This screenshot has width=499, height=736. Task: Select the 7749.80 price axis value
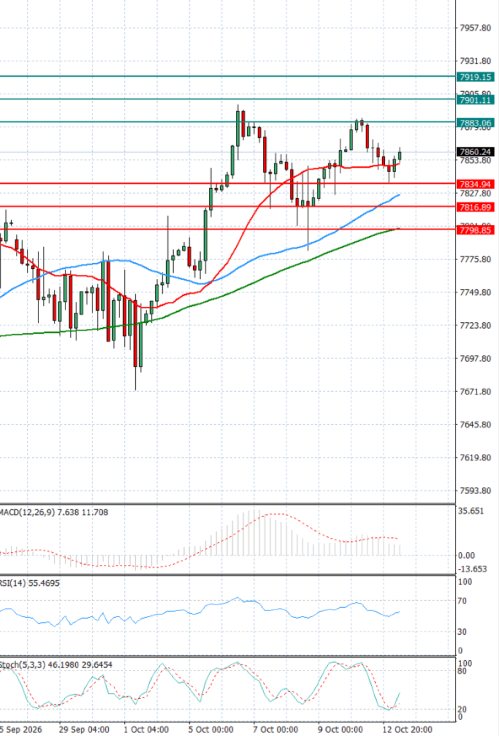(x=475, y=292)
